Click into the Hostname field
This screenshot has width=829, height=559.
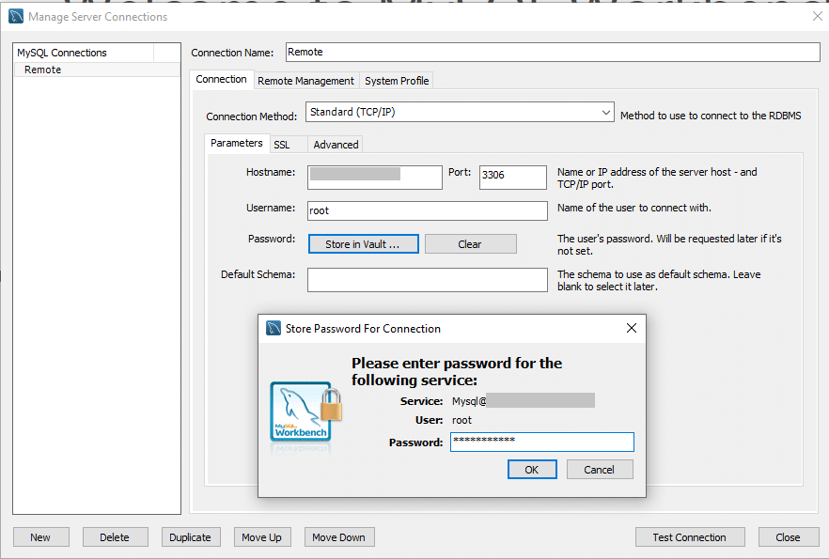(375, 177)
